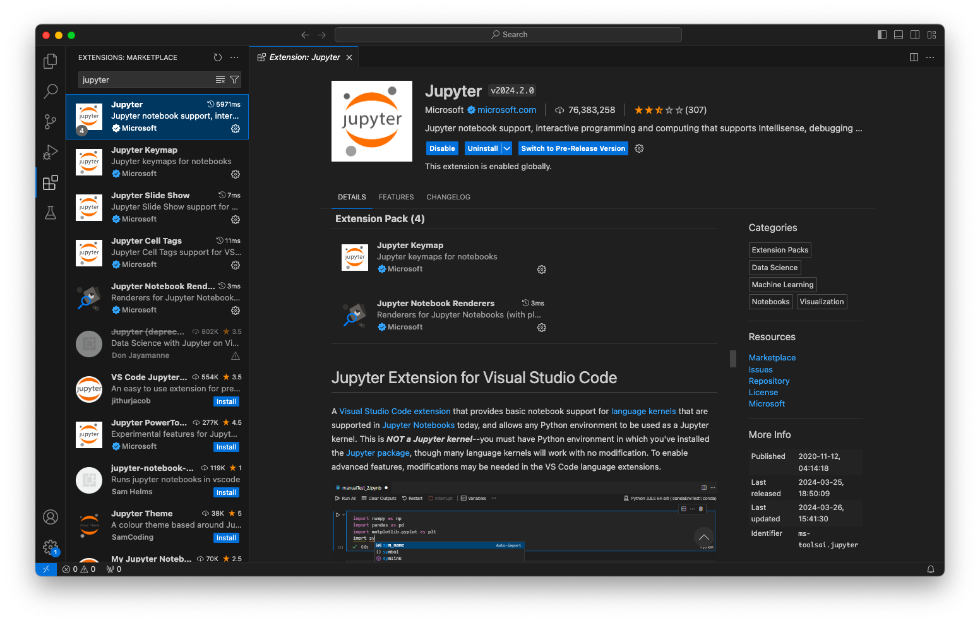This screenshot has height=623, width=980.
Task: Open the manage gear on the Jupyter Keymap entry
Action: [x=236, y=174]
